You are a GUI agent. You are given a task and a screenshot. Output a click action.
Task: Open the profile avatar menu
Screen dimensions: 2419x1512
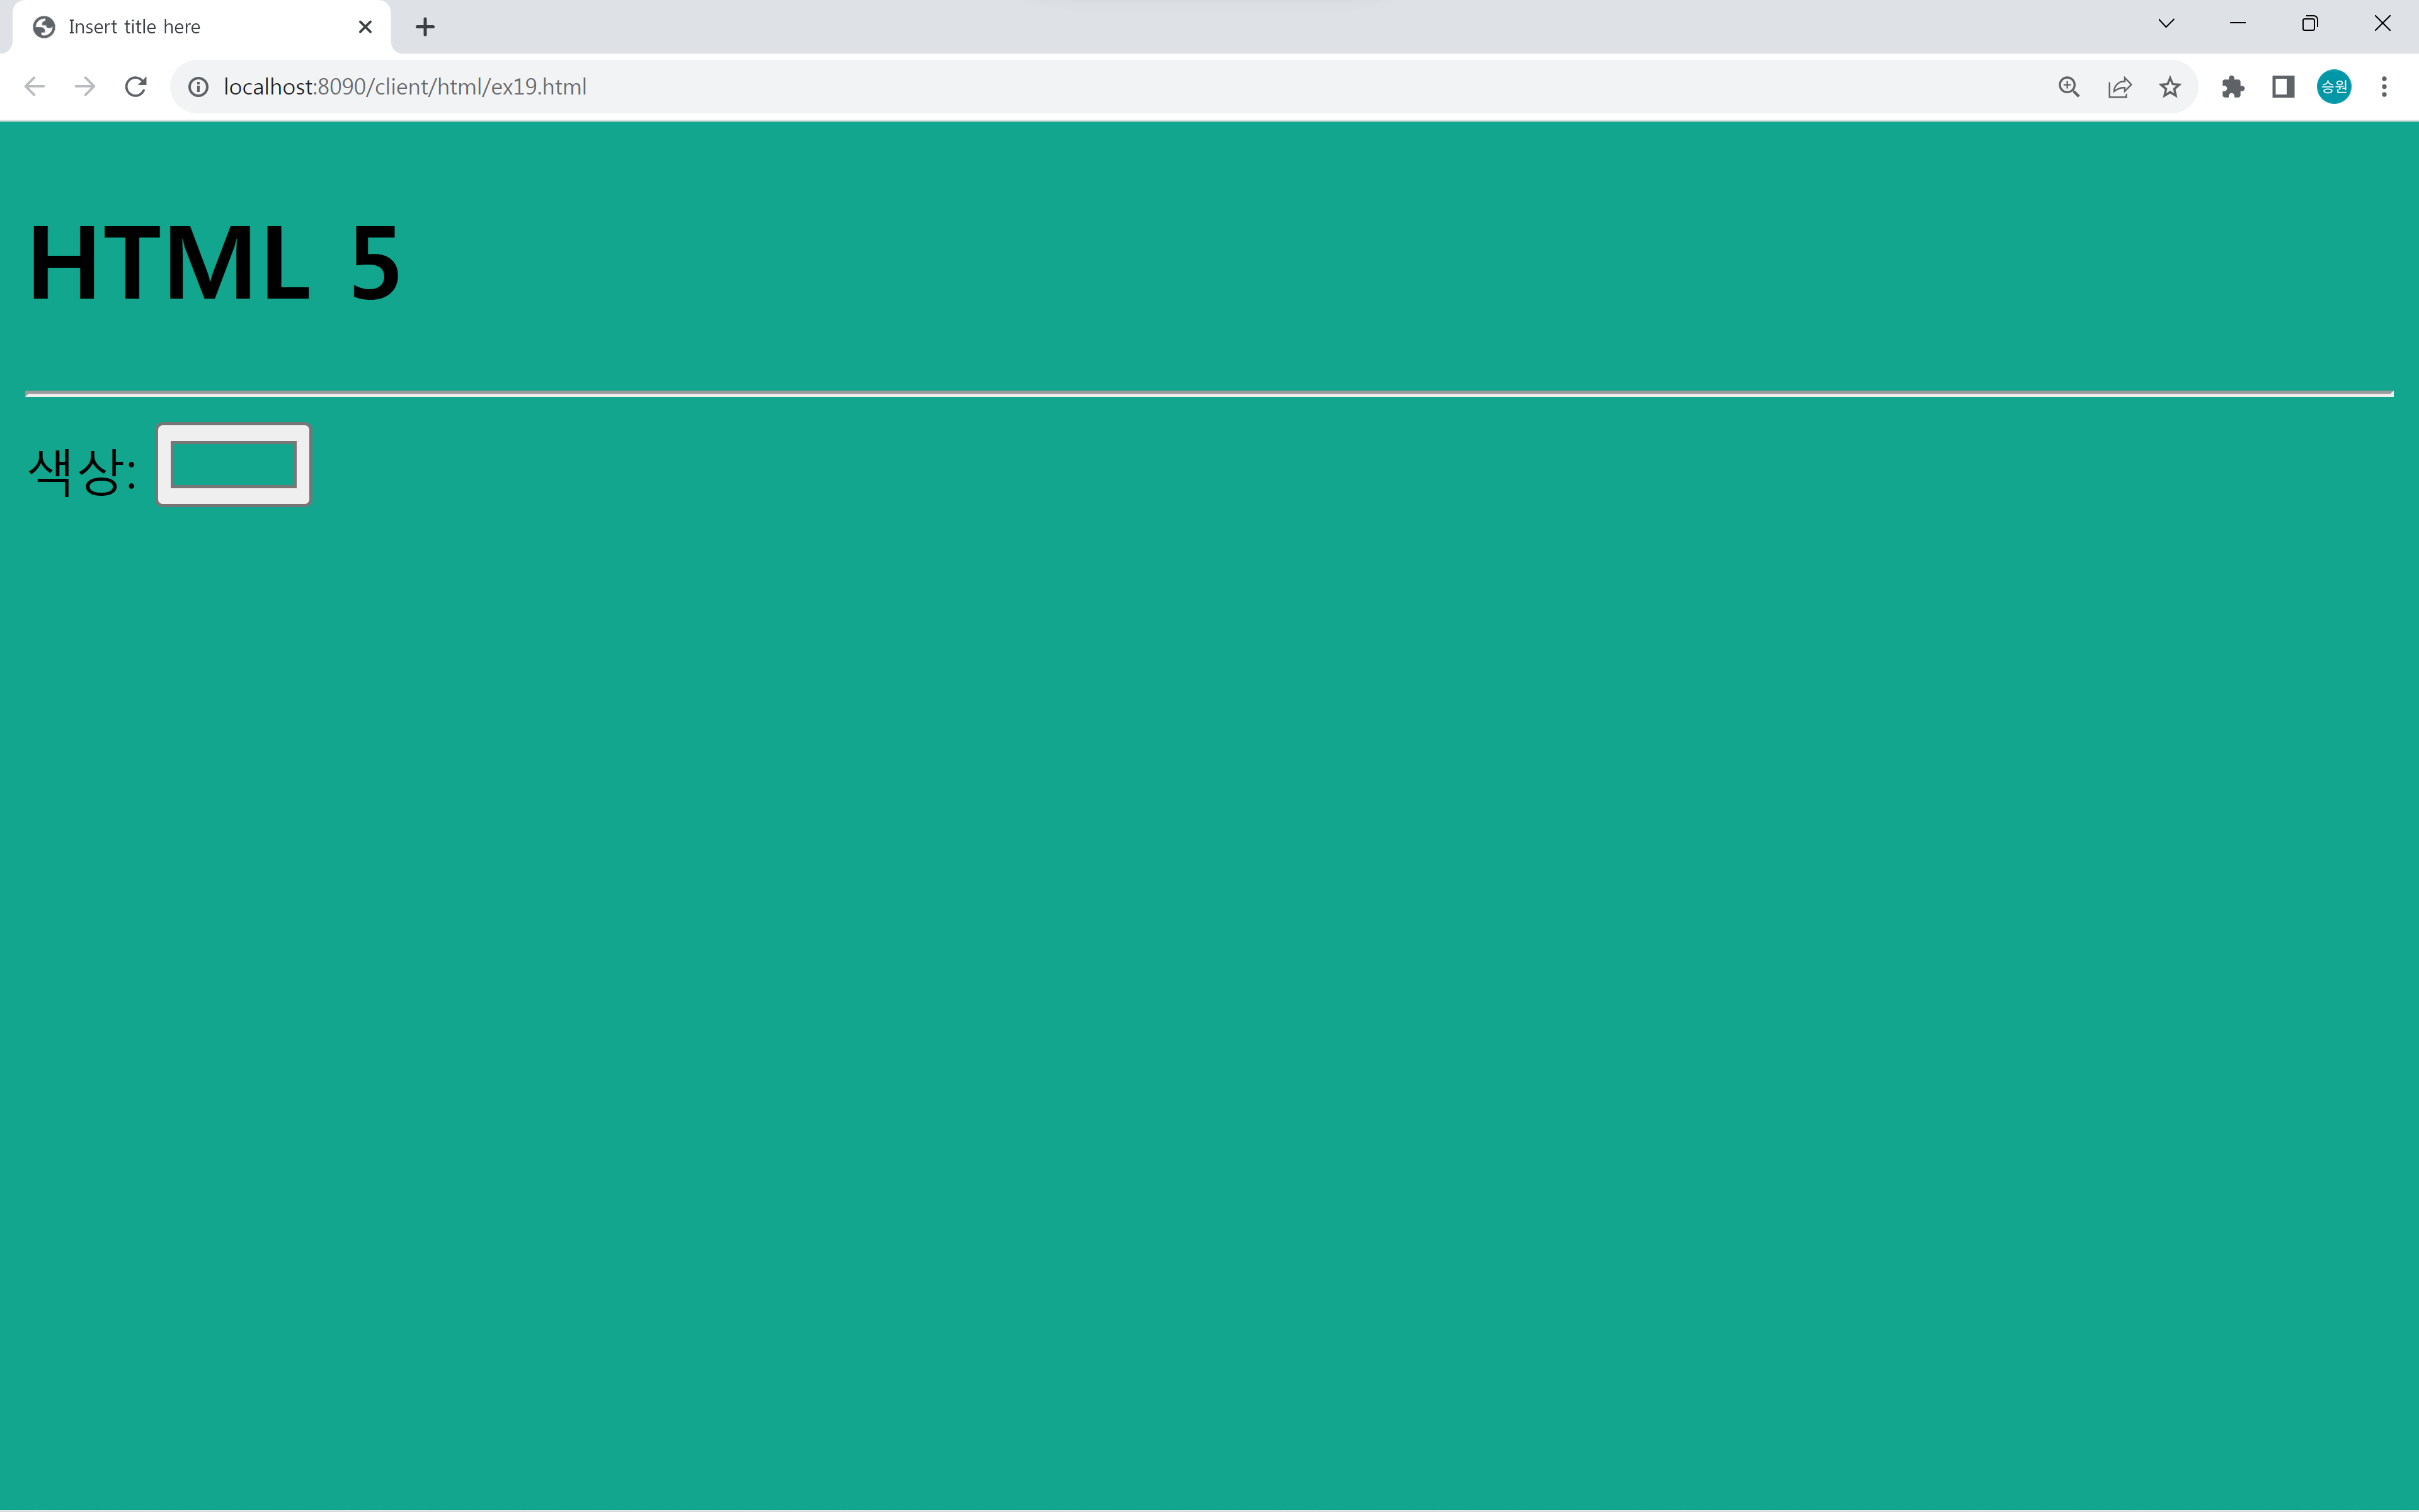[x=2334, y=87]
